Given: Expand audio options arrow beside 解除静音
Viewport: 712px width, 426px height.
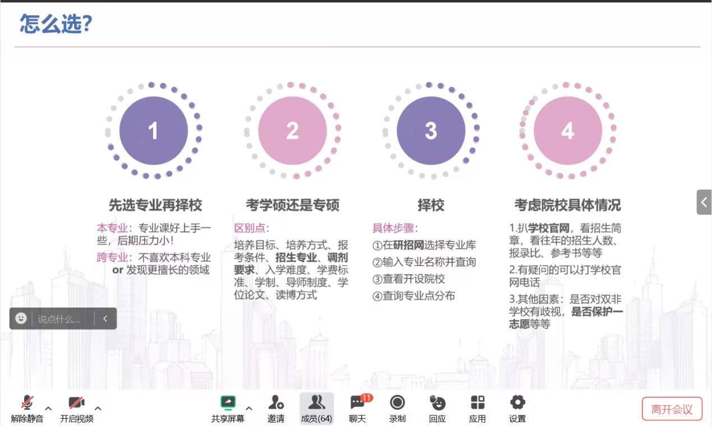Looking at the screenshot, I should 48,408.
